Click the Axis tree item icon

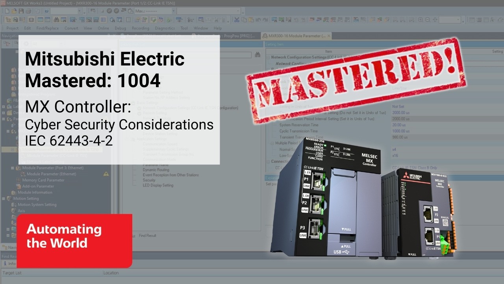(x=14, y=211)
